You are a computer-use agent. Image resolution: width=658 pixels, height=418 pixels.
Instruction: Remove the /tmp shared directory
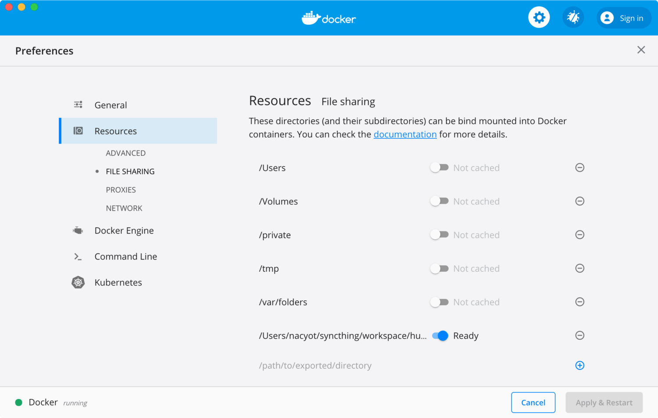point(579,268)
